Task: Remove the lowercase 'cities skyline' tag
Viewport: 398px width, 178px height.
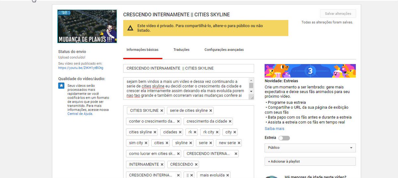Action: coord(155,132)
